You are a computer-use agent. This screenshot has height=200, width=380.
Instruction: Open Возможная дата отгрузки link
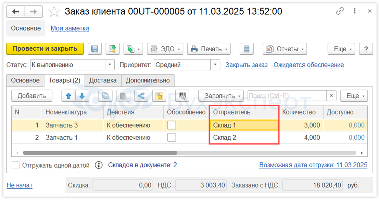coord(313,165)
